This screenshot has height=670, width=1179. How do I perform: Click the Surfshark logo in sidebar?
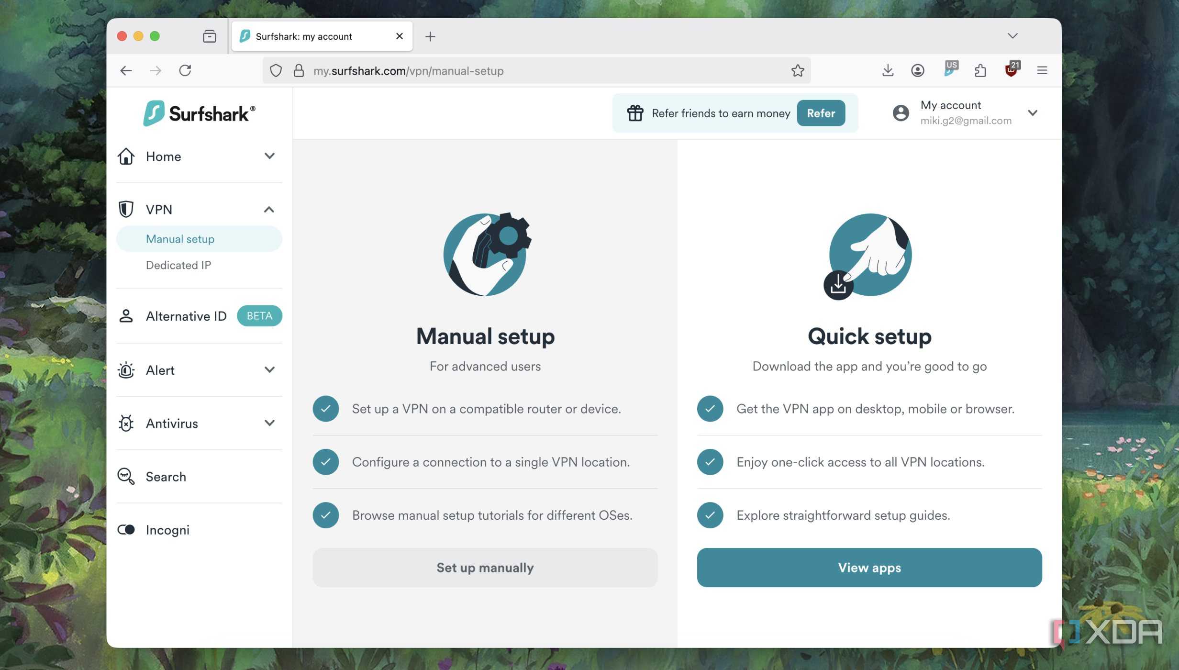coord(199,113)
